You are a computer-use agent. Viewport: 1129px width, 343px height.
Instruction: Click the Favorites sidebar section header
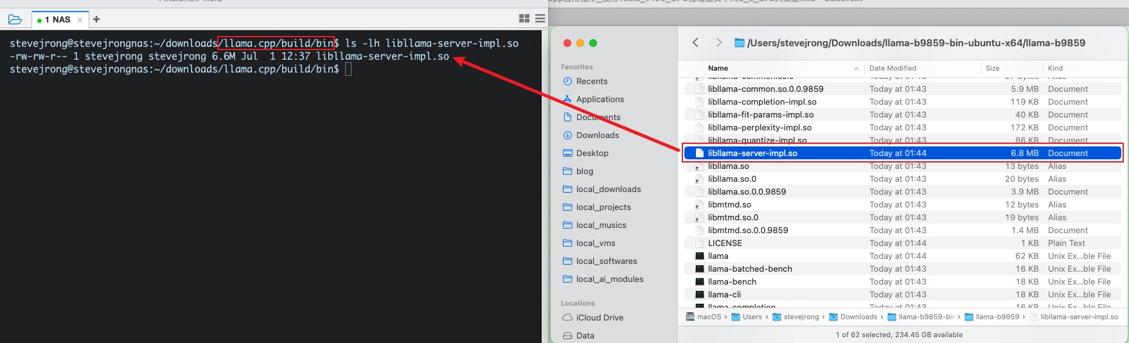tap(577, 67)
